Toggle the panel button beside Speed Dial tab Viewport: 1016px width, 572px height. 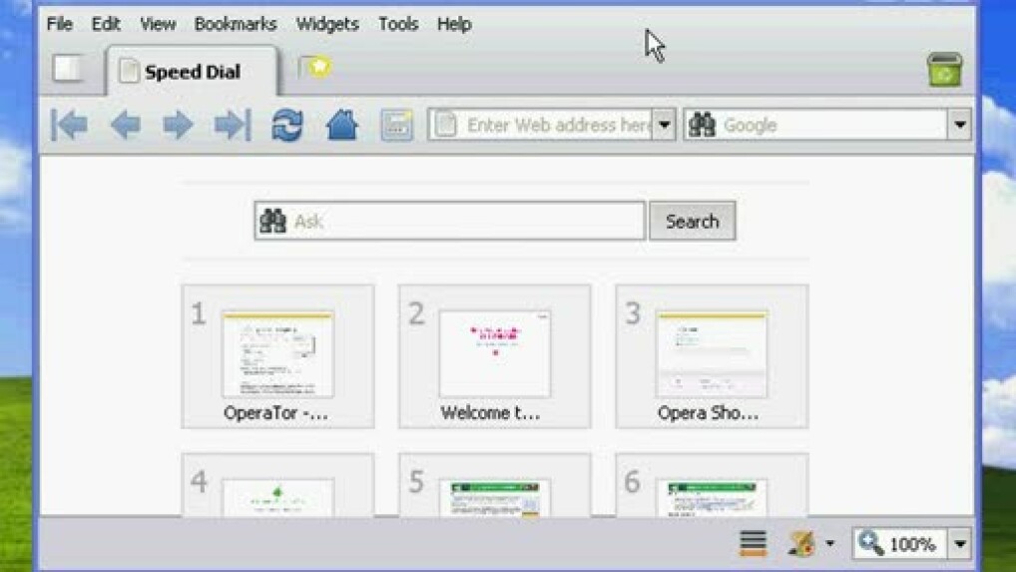(x=68, y=68)
